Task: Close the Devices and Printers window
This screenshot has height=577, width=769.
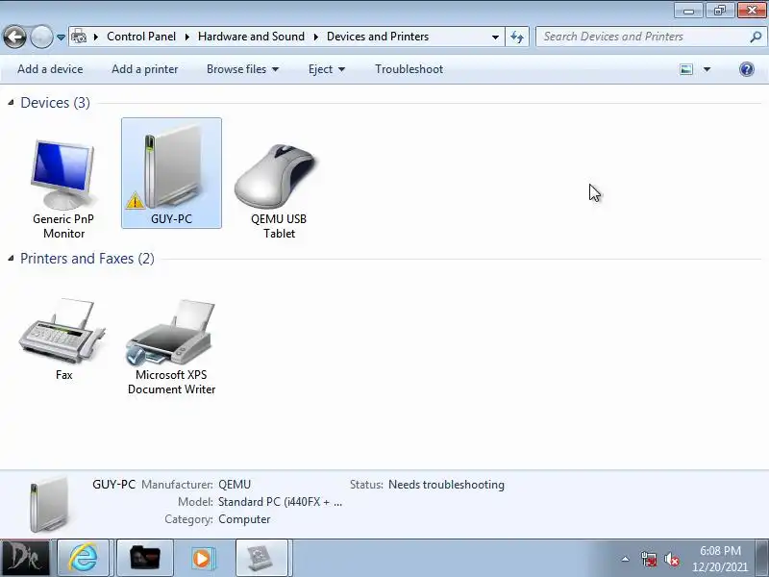Action: [752, 11]
